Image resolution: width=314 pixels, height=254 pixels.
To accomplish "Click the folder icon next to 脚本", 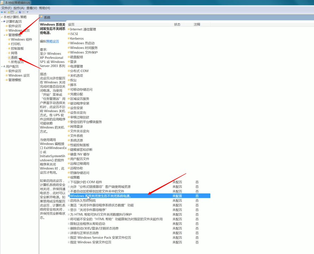I will 69,85.
